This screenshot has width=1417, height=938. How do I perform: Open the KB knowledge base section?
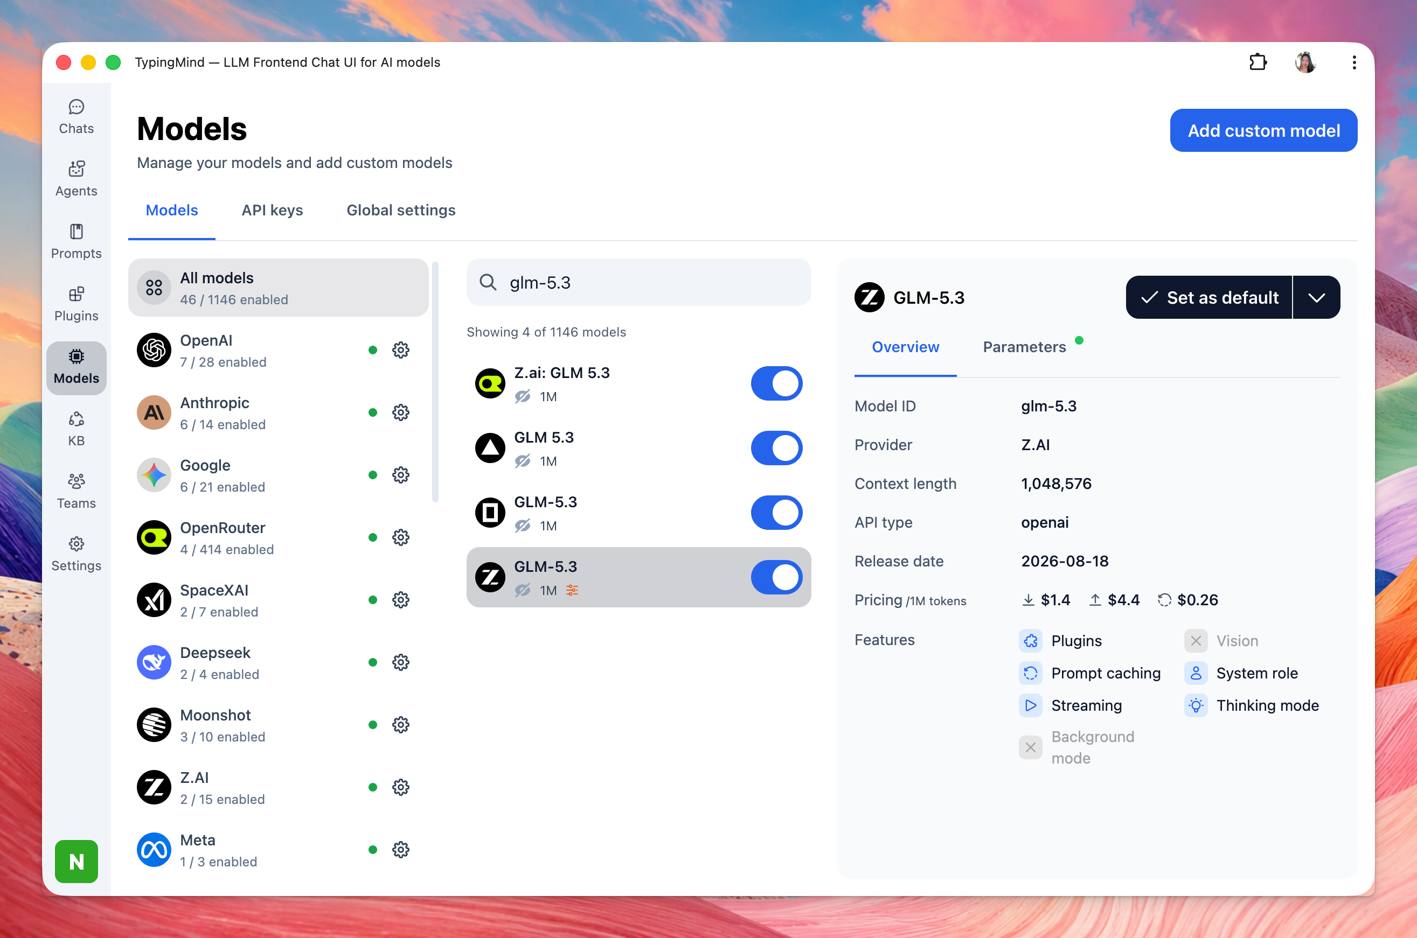click(x=76, y=430)
